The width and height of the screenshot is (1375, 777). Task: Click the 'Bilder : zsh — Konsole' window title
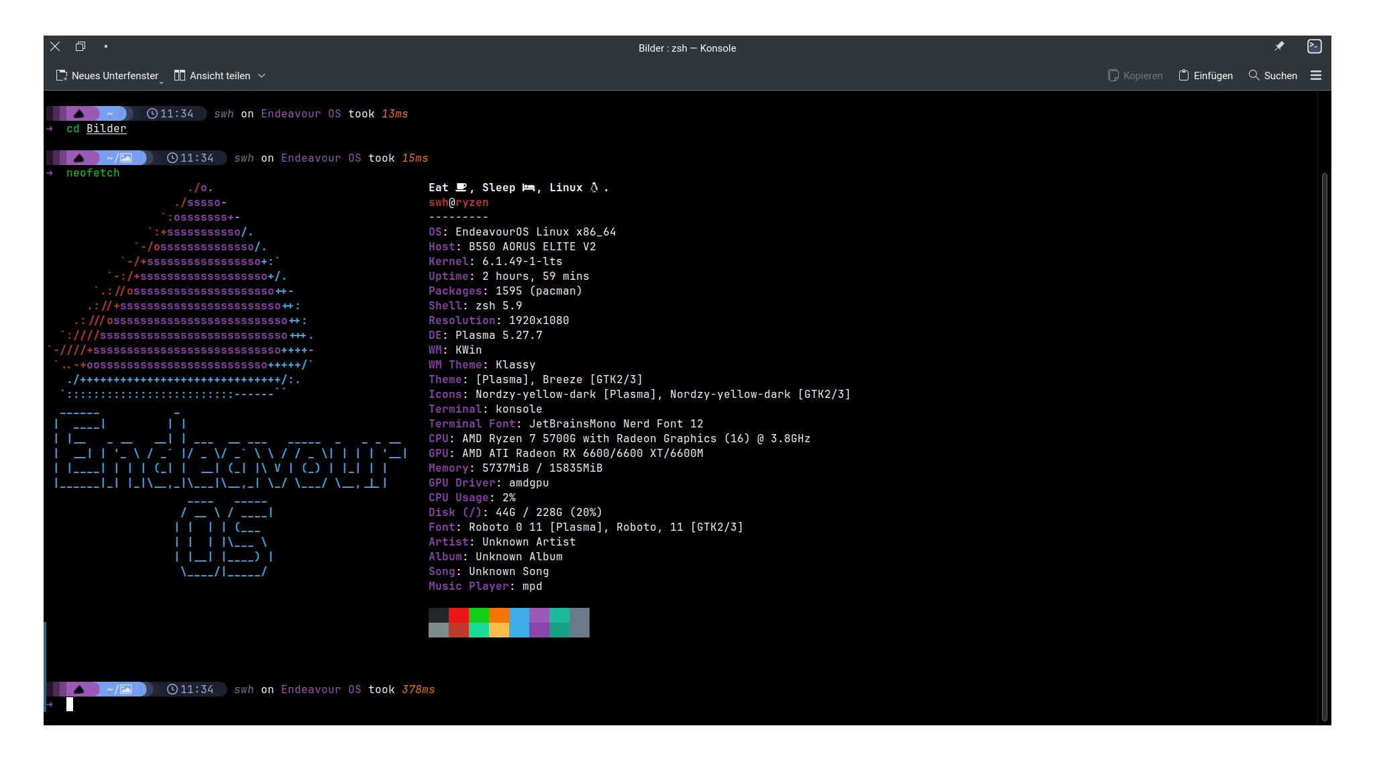[x=687, y=48]
